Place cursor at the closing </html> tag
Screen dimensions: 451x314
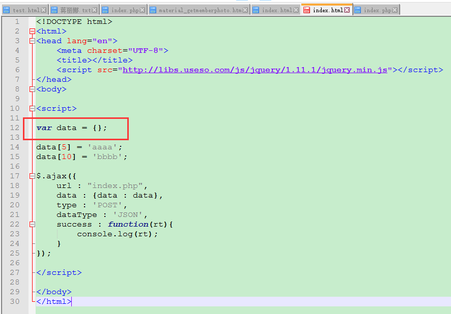pos(54,302)
